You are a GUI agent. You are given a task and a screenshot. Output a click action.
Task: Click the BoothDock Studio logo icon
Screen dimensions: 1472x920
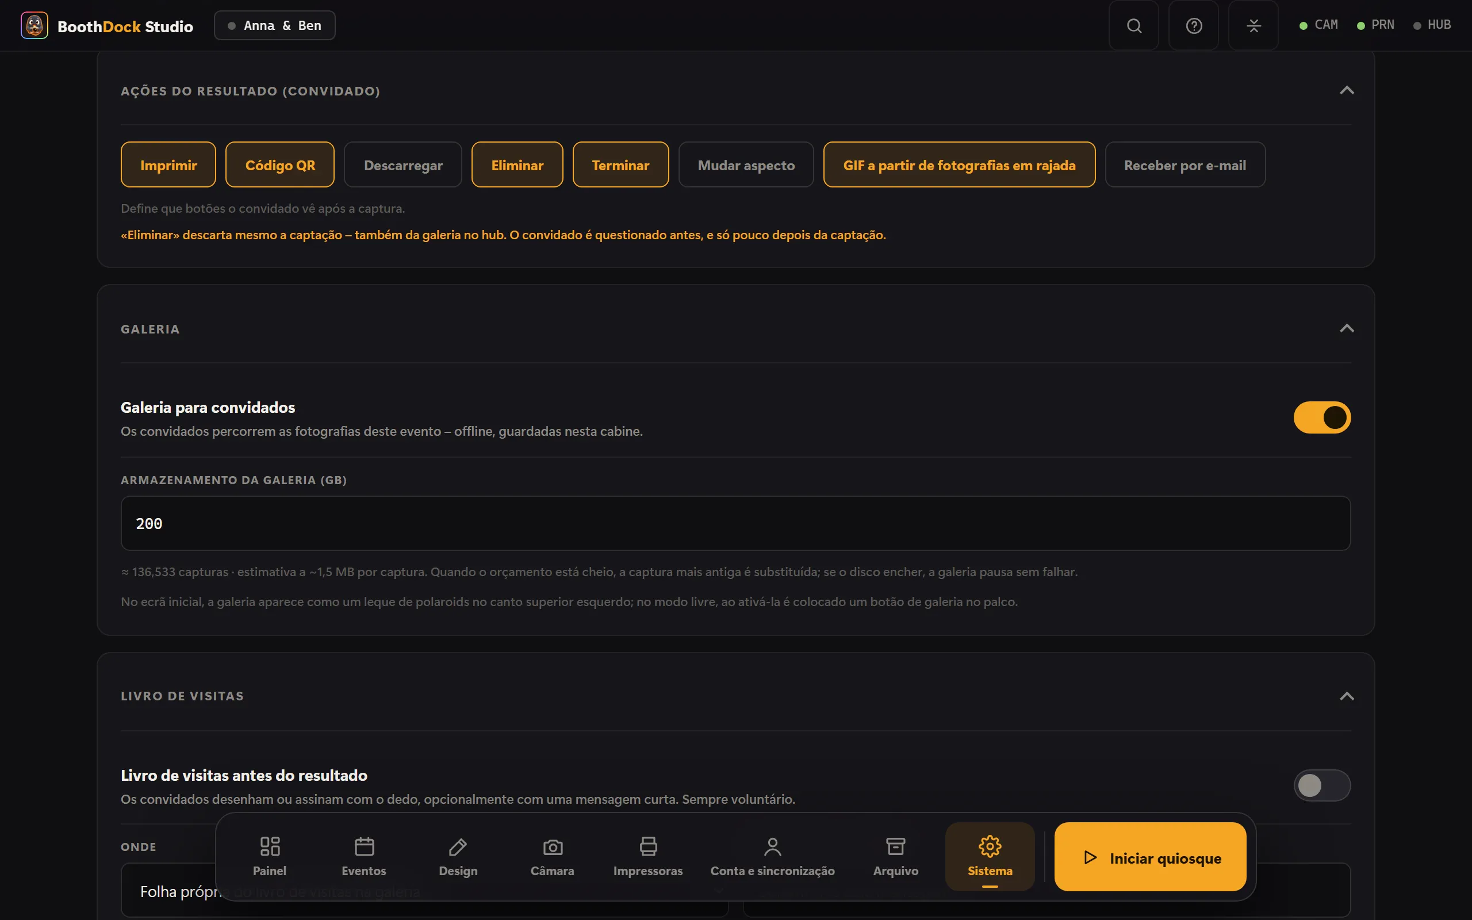tap(34, 25)
